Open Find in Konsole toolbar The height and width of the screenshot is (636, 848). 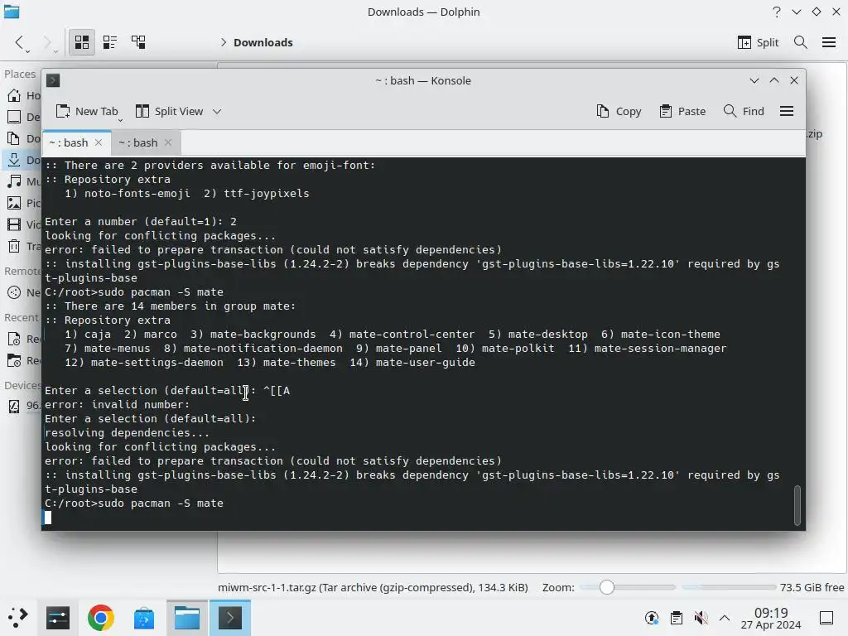coord(744,111)
